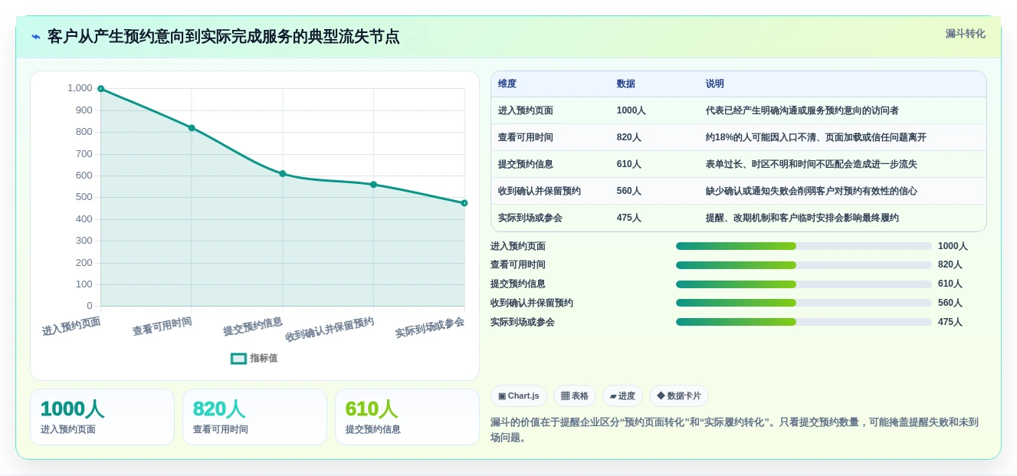Click the 收到确认并保留预约 progress bar
The width and height of the screenshot is (1017, 476).
804,303
